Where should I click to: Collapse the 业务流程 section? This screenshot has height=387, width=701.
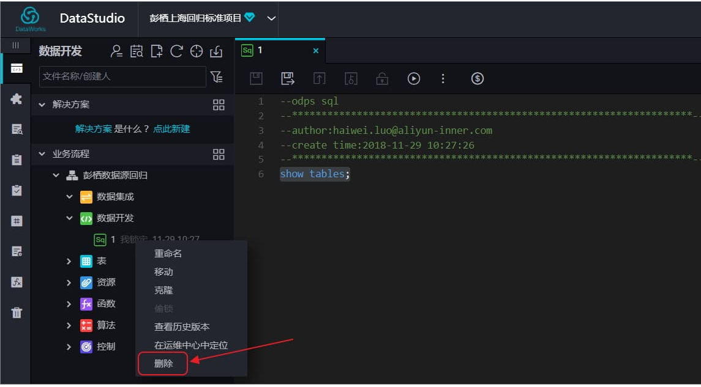[42, 154]
